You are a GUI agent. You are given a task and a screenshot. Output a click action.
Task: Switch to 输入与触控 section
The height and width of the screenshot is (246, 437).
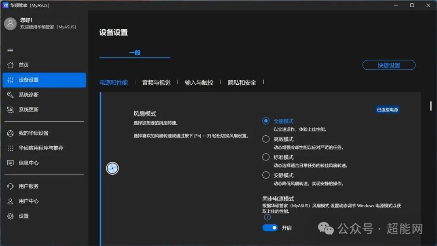coord(199,83)
